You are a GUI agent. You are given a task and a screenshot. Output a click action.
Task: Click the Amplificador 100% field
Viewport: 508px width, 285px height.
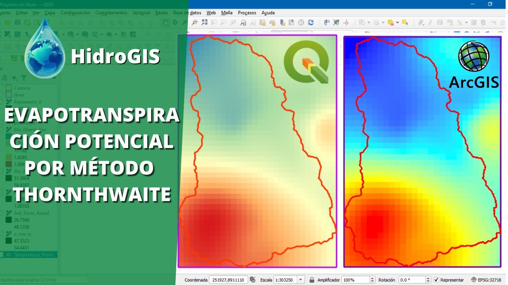pos(356,280)
